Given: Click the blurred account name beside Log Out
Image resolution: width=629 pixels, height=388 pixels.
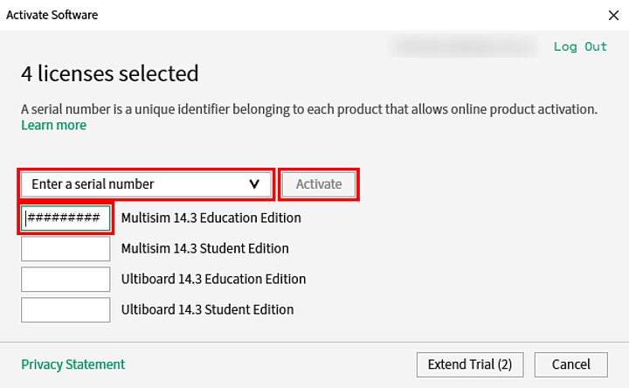Looking at the screenshot, I should click(463, 47).
